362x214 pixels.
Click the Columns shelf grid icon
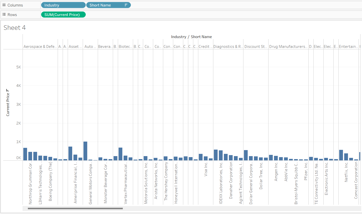(x=4, y=5)
